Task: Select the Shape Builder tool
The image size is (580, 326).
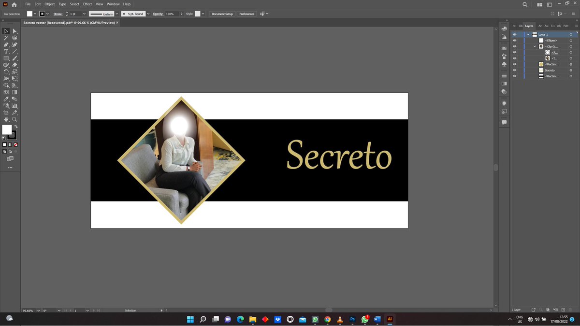Action: [6, 85]
